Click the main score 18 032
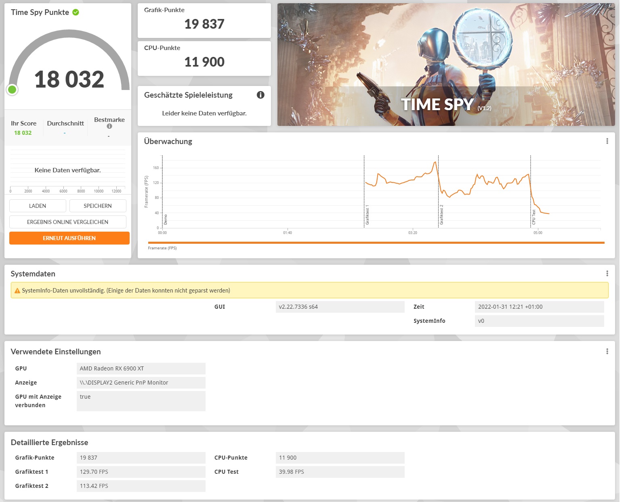The height and width of the screenshot is (502, 630). coord(69,79)
